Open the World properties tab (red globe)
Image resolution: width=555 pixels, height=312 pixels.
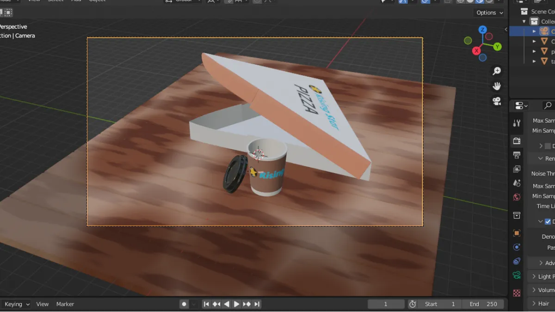point(517,198)
